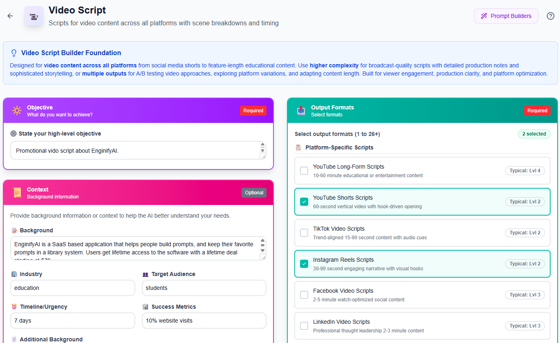
Task: Click the sun icon in Objective header
Action: pyautogui.click(x=17, y=110)
